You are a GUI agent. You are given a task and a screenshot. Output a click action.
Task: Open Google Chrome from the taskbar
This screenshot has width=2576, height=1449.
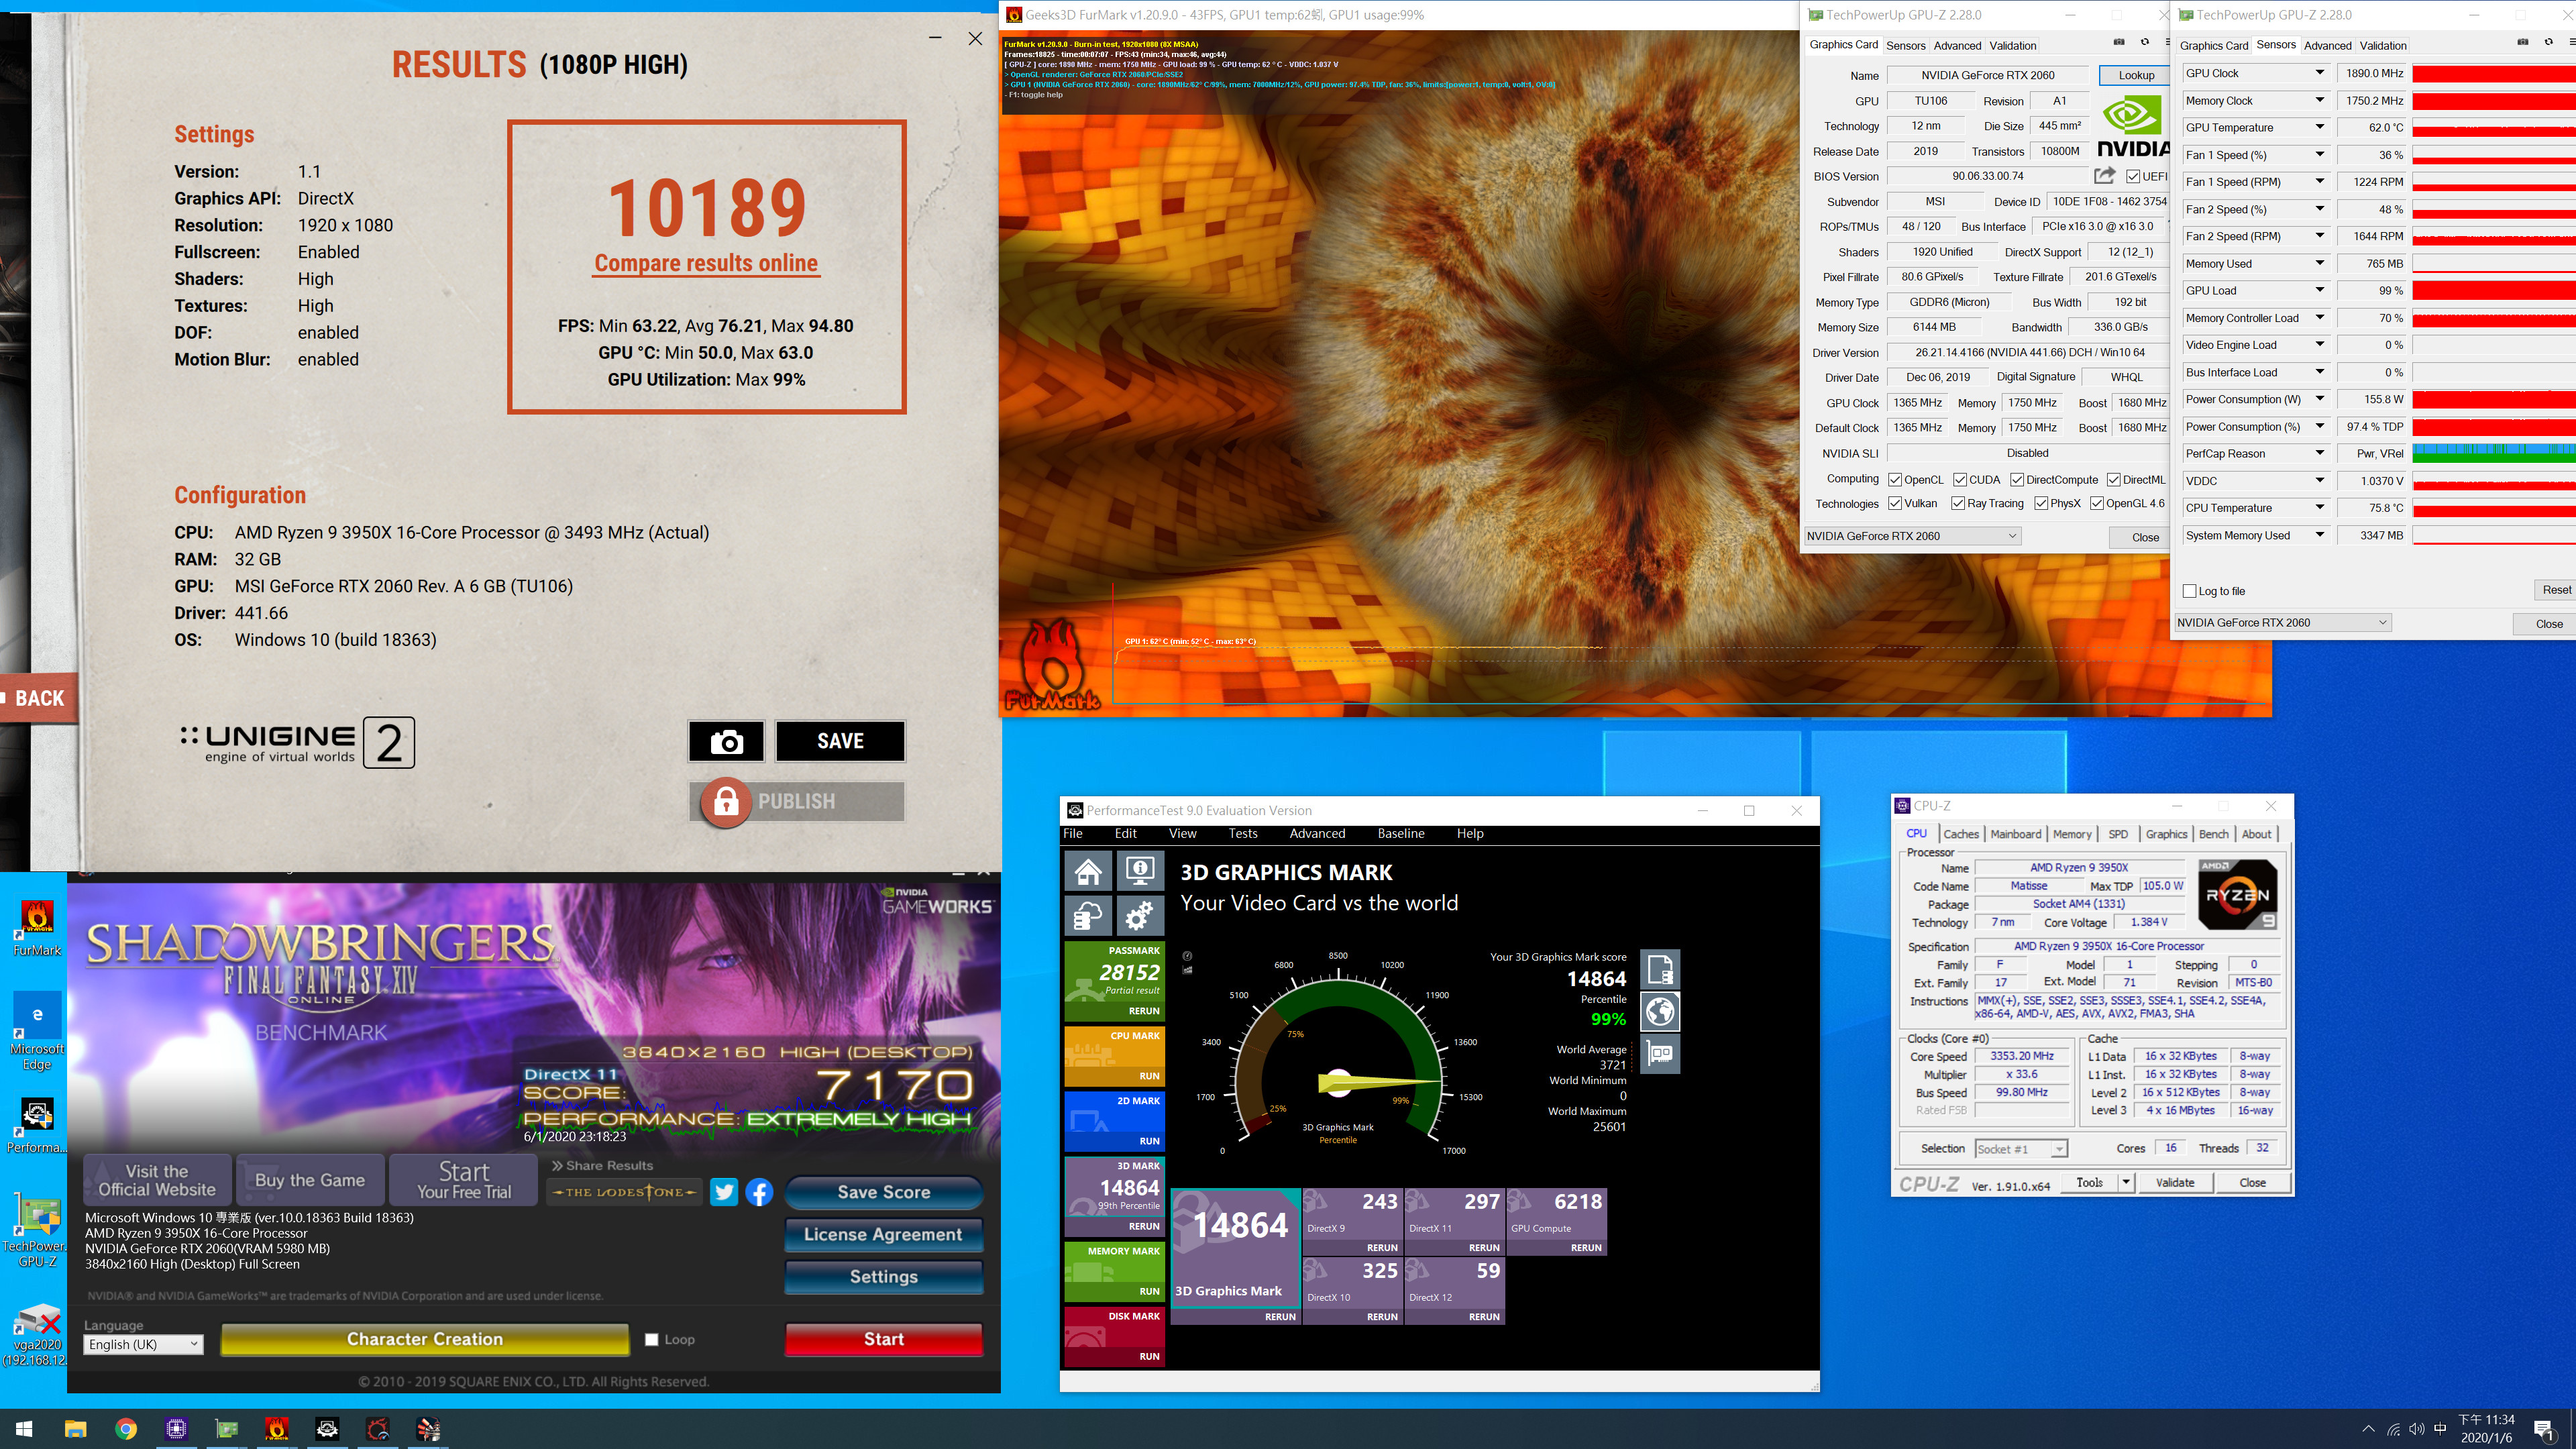tap(126, 1429)
